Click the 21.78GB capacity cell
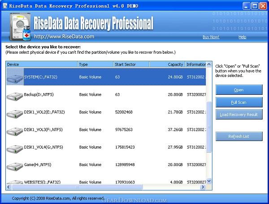Image resolution: width=269 pixels, height=204 pixels. (175, 112)
